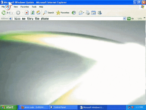Click the red security shield tray icon
146x110 pixels.
[133, 107]
